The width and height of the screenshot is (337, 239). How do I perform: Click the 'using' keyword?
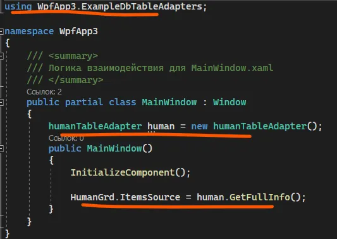point(18,7)
